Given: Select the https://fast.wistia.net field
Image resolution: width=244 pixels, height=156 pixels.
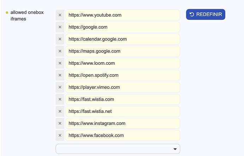Looking at the screenshot, I should 123,111.
